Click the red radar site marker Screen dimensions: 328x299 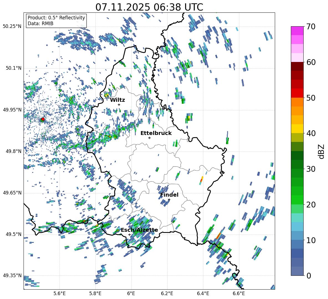tap(43, 119)
